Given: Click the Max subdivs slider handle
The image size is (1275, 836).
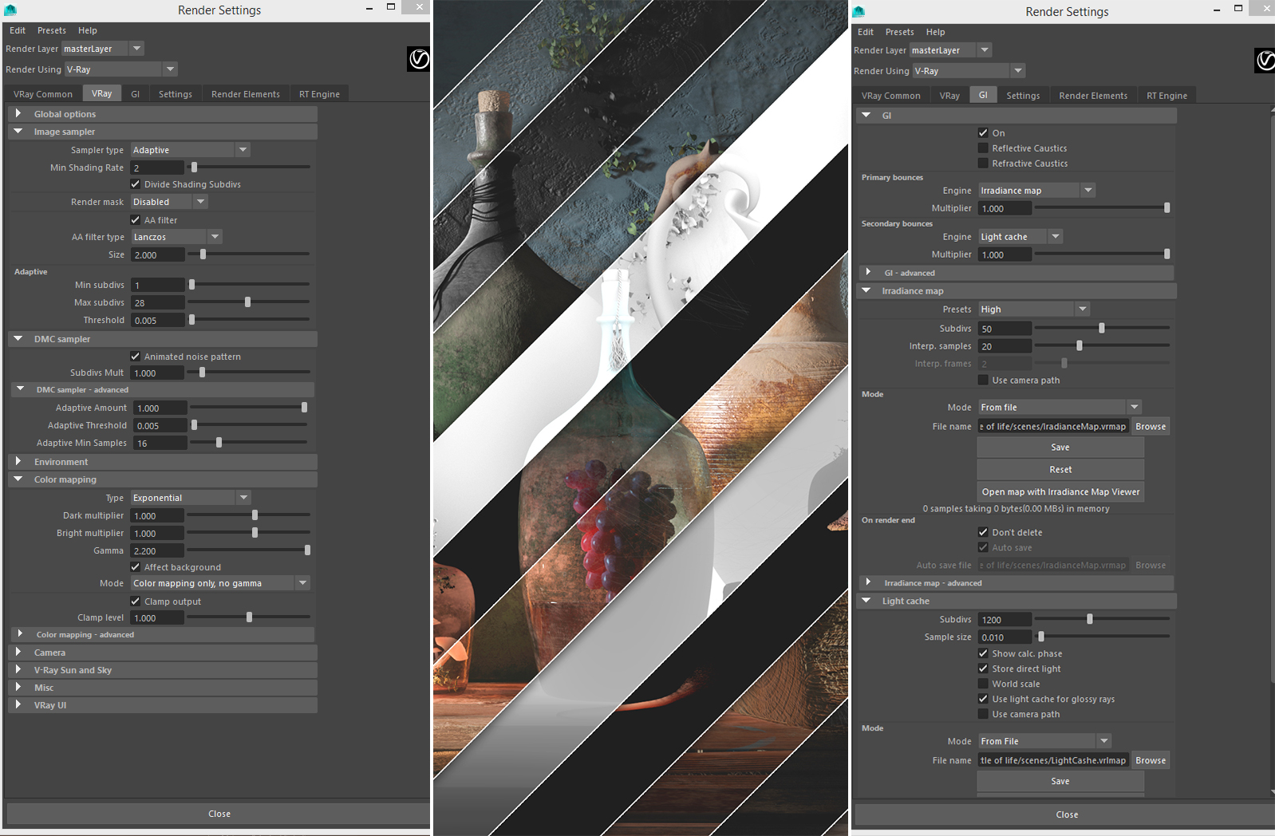Looking at the screenshot, I should 247,302.
